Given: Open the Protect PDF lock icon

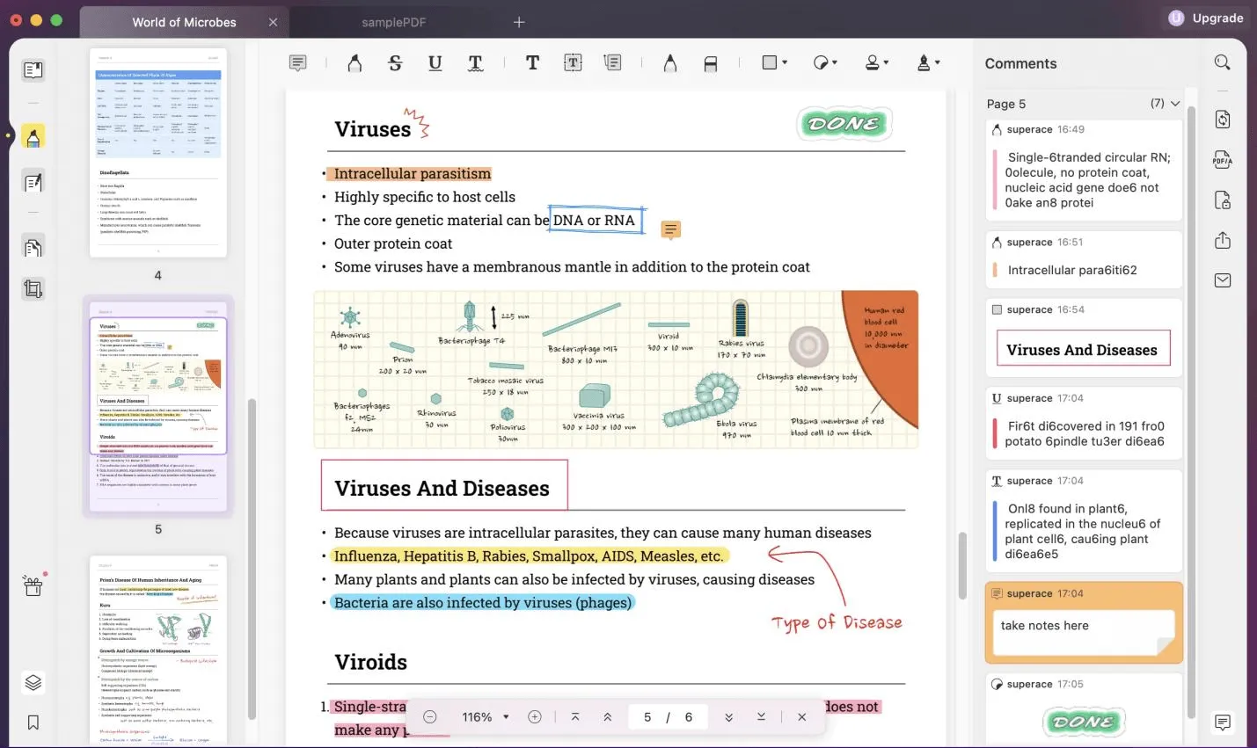Looking at the screenshot, I should [1223, 200].
